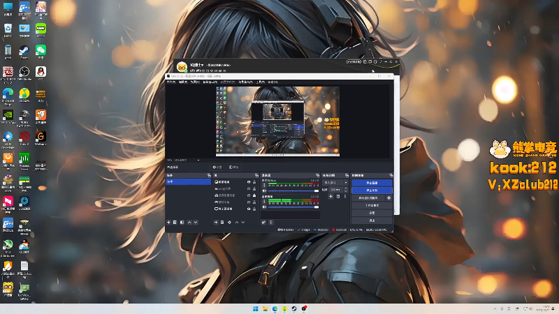Click the Stop Recording button
Screen dimensions: 559x314
point(372,190)
